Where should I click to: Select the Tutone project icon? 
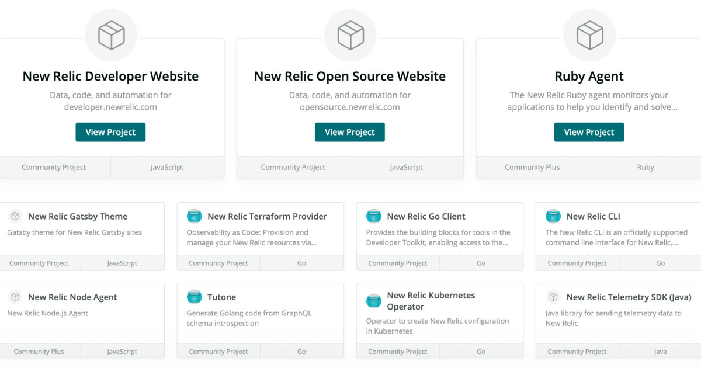[194, 297]
